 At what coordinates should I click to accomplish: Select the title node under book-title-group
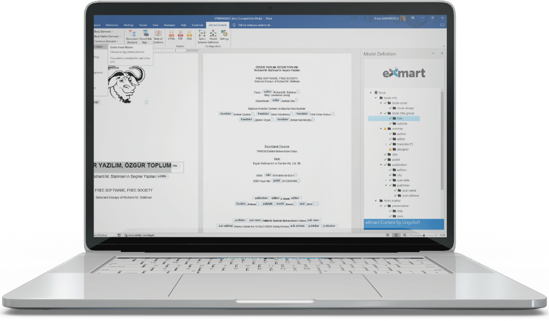[x=394, y=118]
